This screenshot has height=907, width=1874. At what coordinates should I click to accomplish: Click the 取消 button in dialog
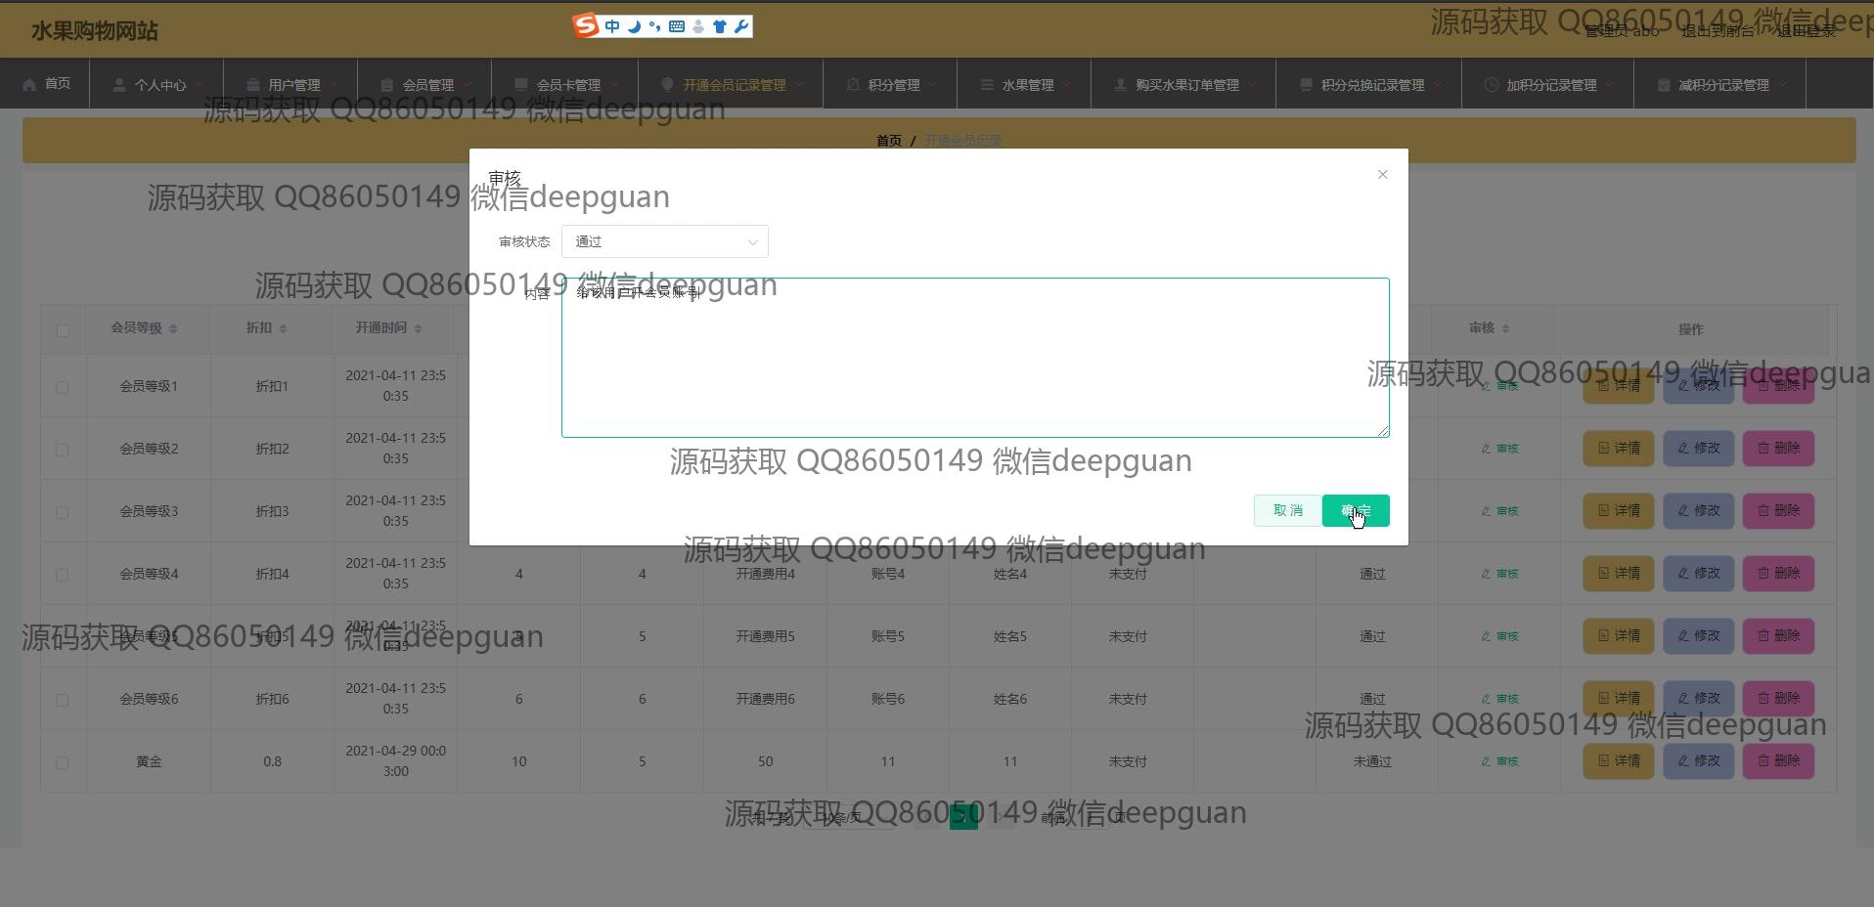1287,510
